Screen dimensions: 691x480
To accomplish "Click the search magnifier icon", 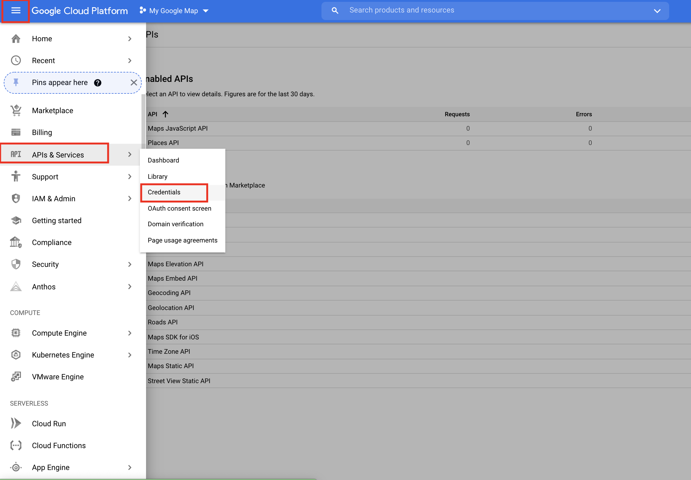I will click(x=335, y=11).
